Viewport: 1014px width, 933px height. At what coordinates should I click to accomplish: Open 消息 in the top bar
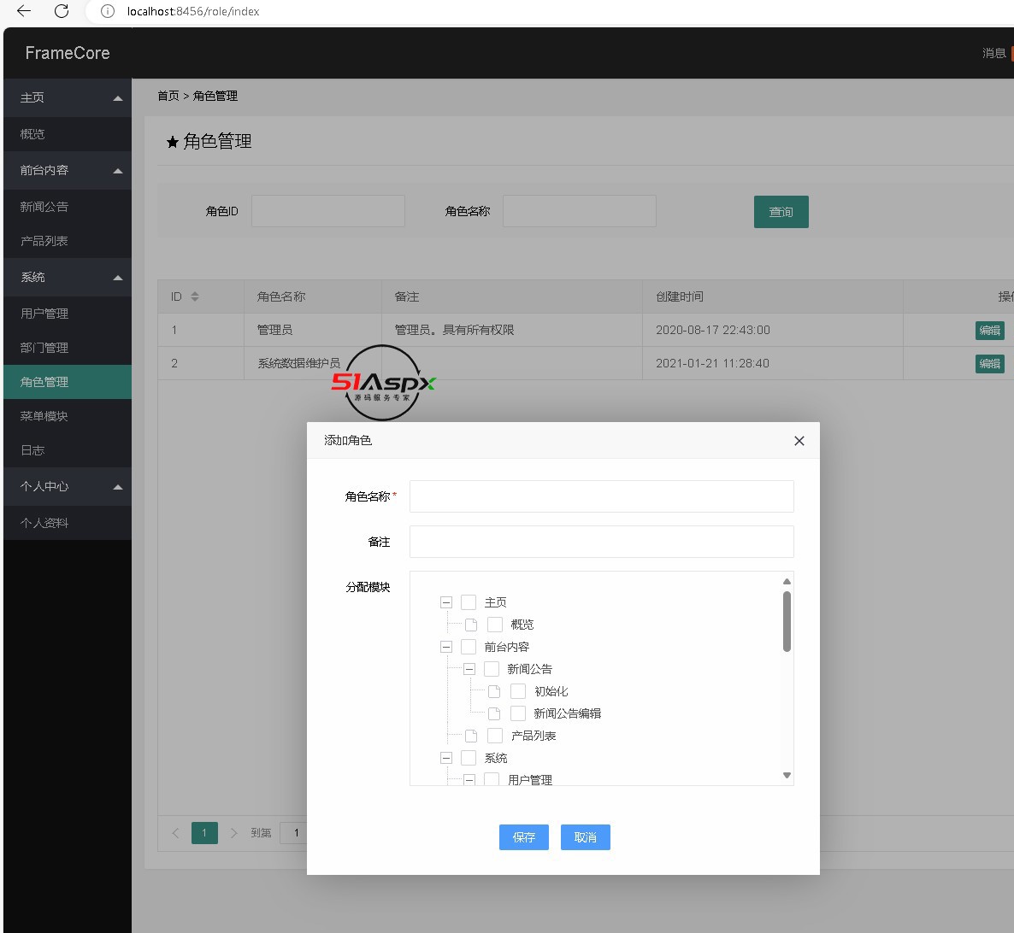coord(994,53)
